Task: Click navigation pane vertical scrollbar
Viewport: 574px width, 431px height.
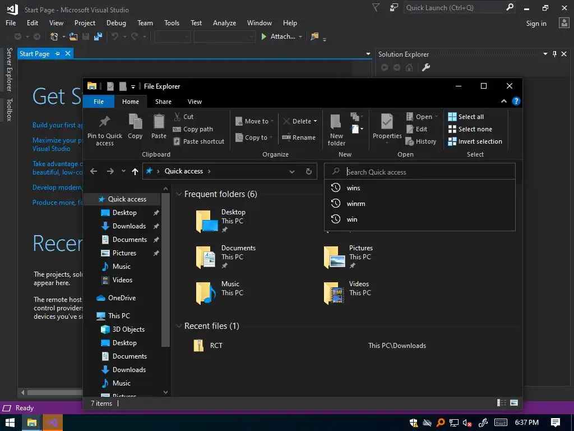Action: point(165,269)
